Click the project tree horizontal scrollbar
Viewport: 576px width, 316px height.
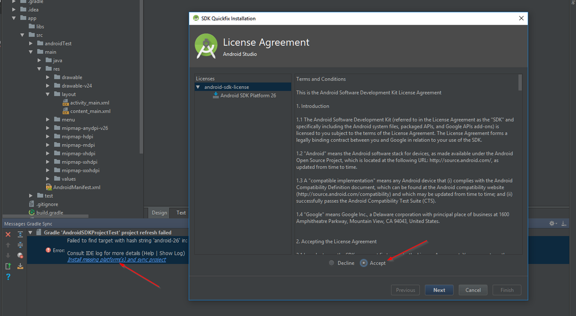pyautogui.click(x=46, y=216)
